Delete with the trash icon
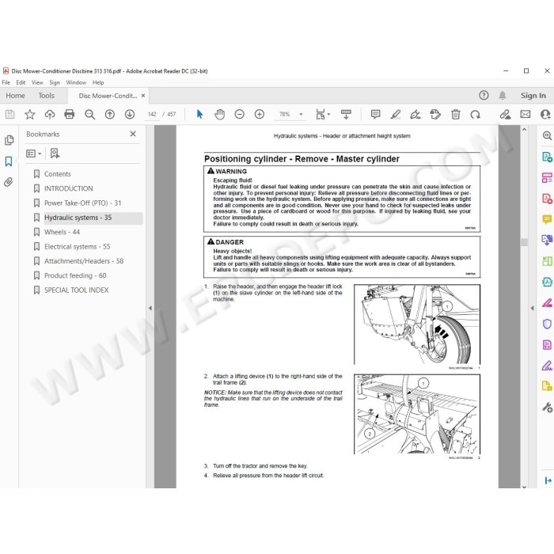This screenshot has height=554, width=554. click(455, 114)
